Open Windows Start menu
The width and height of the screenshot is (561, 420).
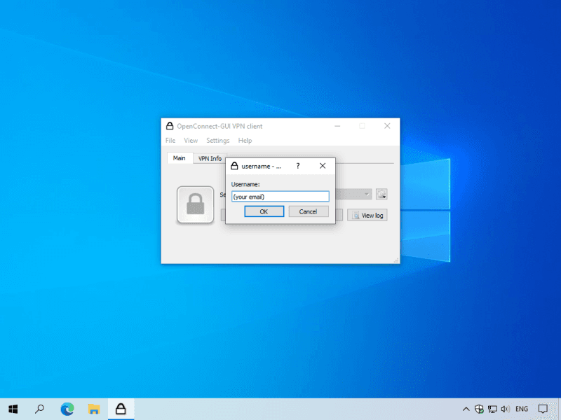pyautogui.click(x=13, y=409)
